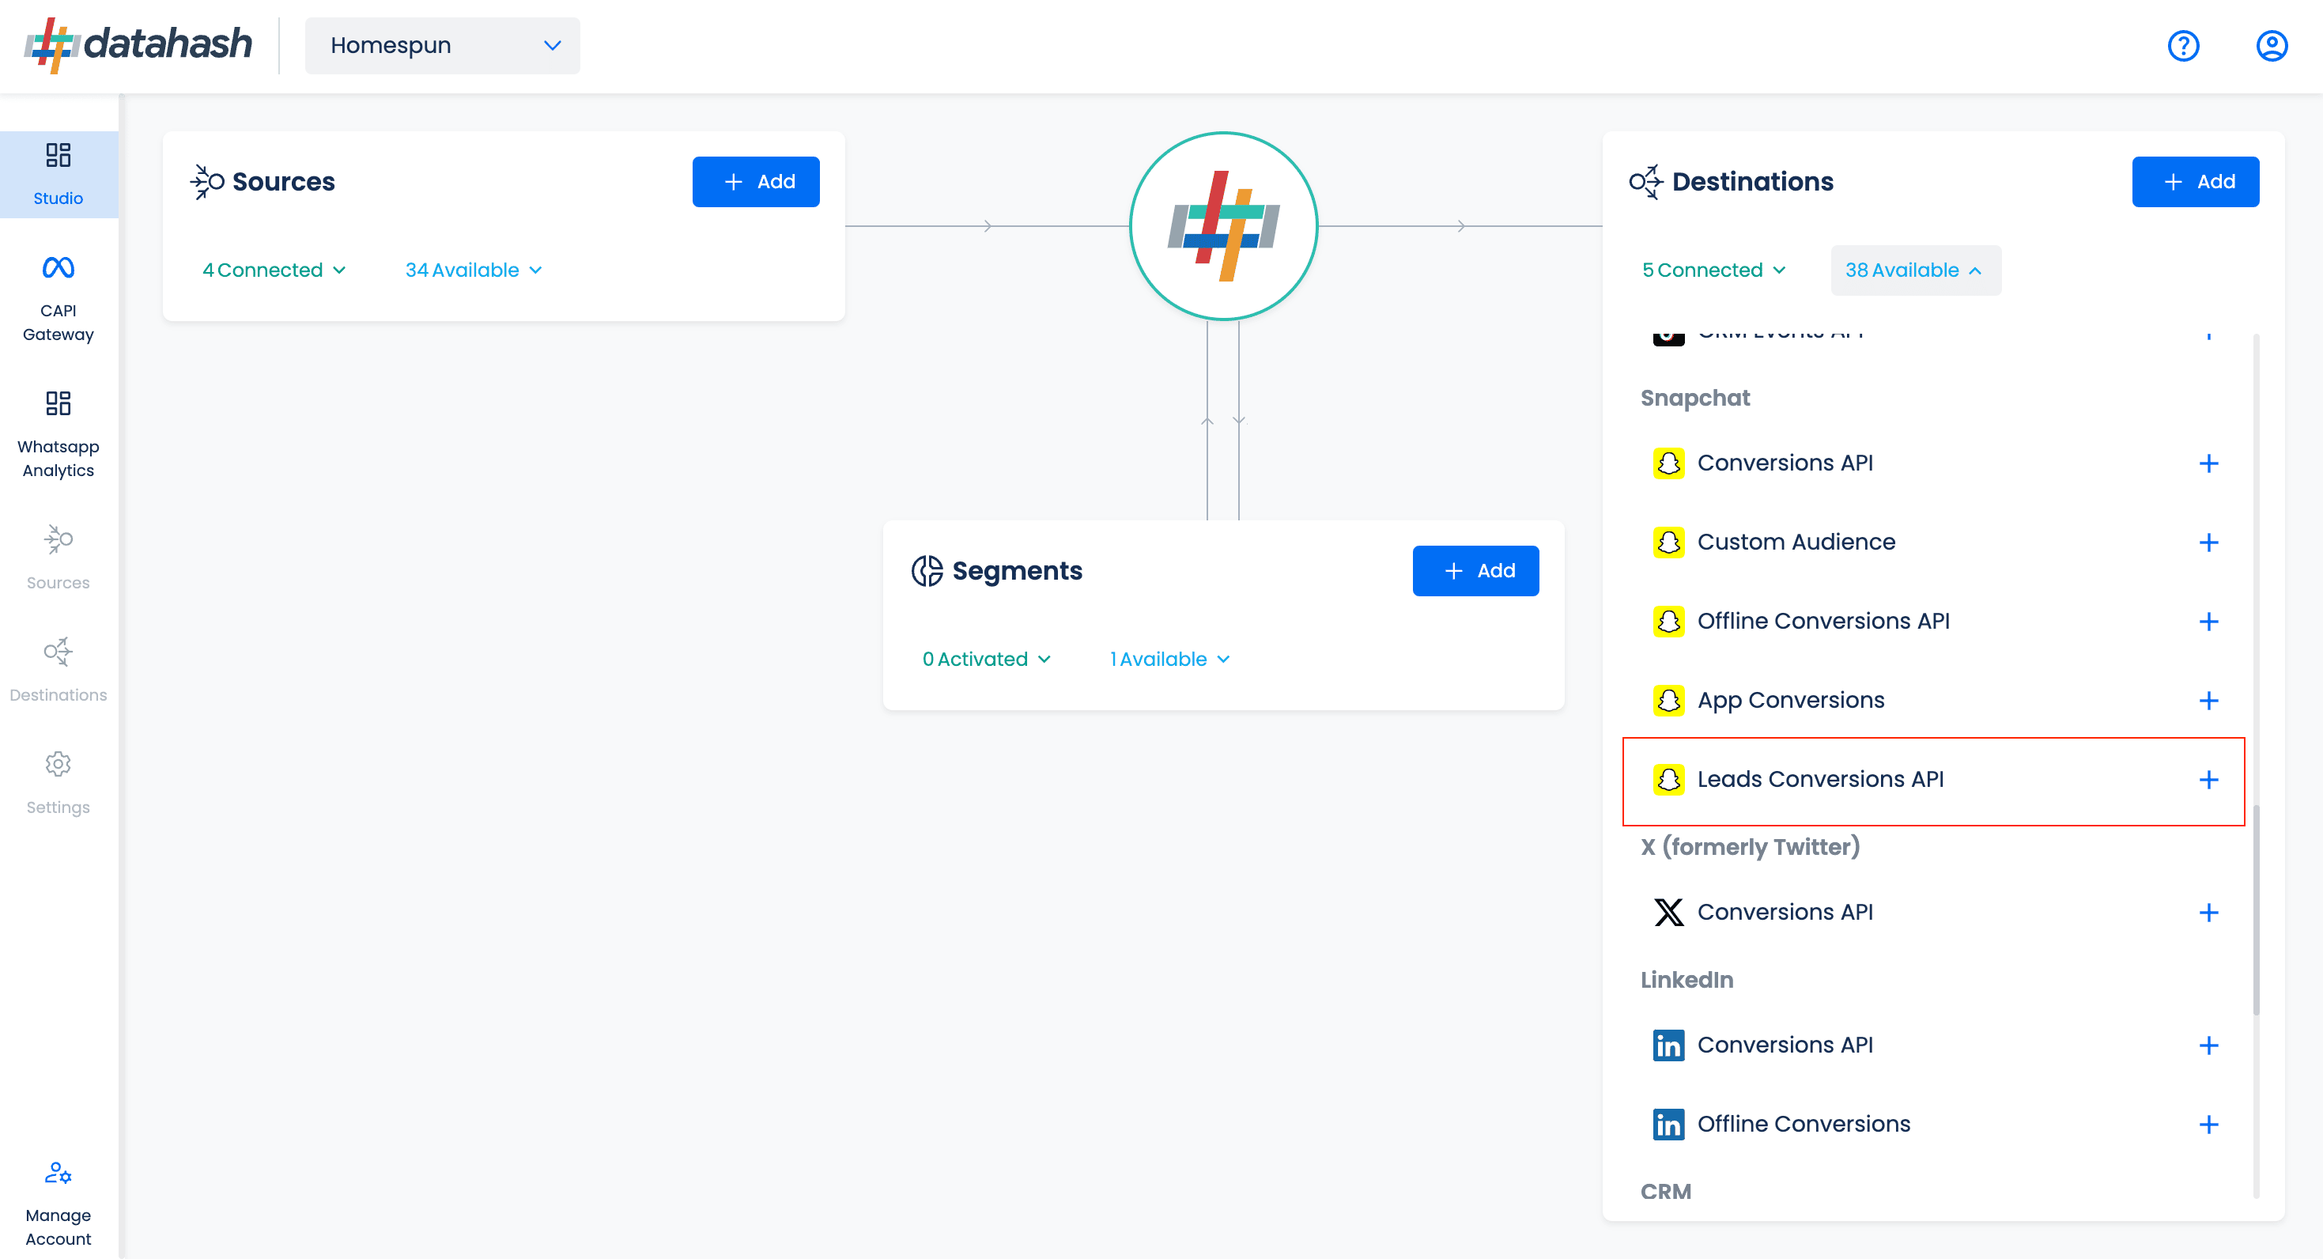Click Add button in Sources card
This screenshot has width=2323, height=1259.
pos(756,181)
